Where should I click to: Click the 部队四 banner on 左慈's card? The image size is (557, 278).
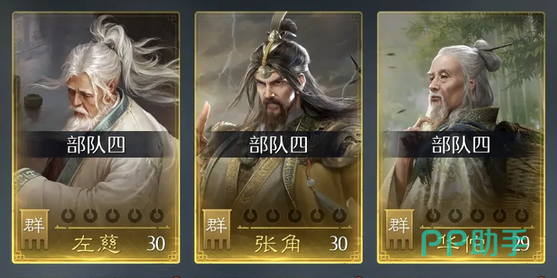click(96, 144)
